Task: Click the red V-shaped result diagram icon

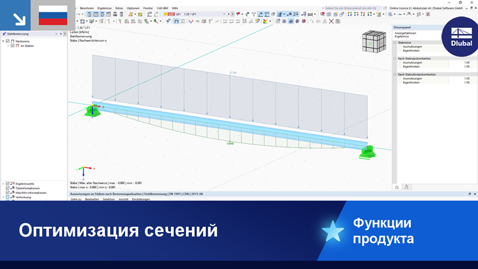Action: [191, 21]
